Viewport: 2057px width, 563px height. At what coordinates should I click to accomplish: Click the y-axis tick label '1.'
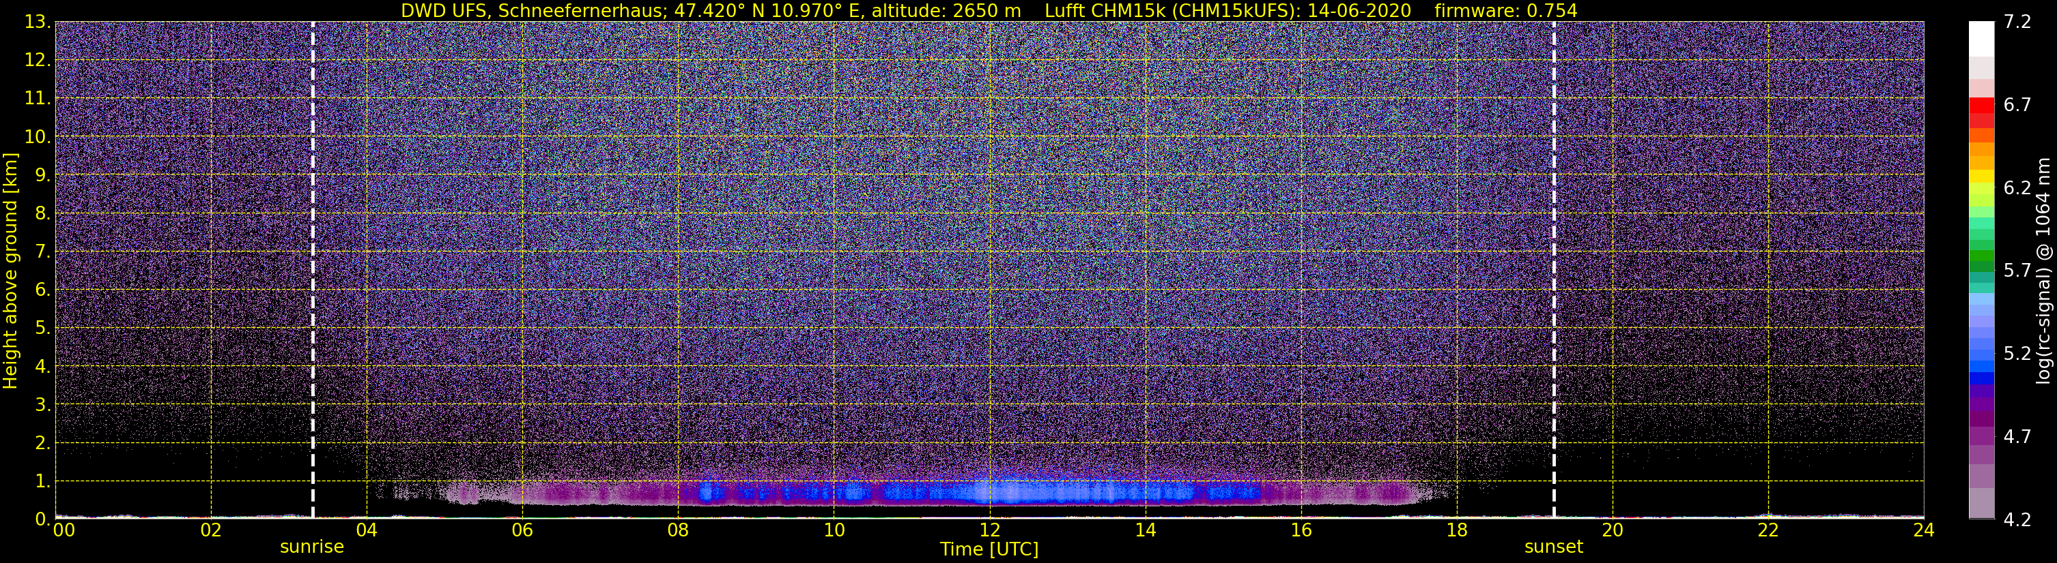point(42,482)
